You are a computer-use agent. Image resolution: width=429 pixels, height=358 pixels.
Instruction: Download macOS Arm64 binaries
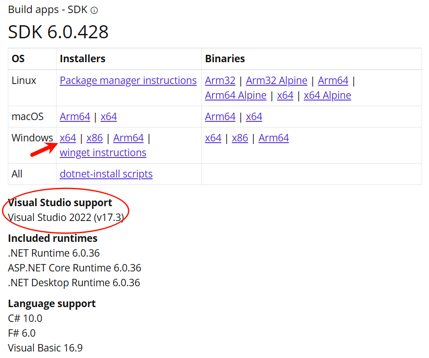220,117
